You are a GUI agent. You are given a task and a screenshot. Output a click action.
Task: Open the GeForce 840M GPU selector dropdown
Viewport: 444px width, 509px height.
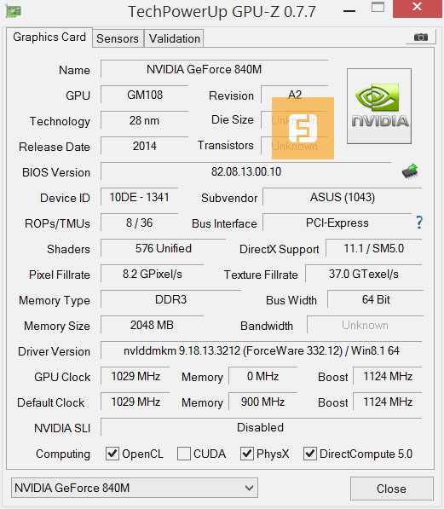135,488
